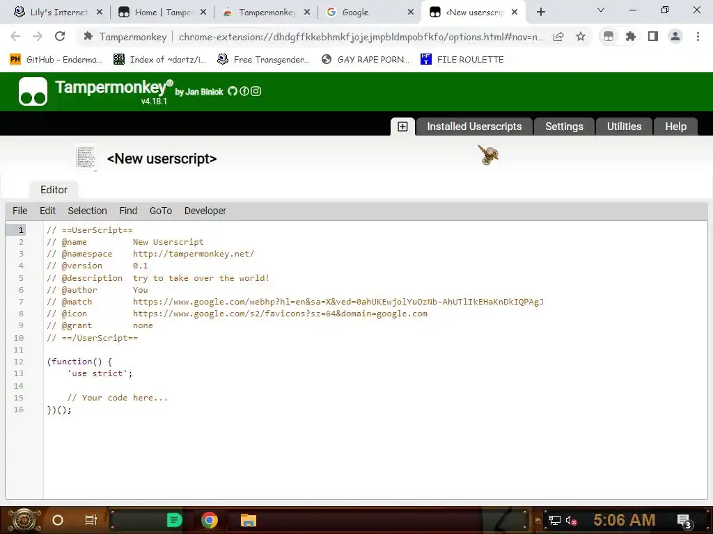
Task: Open GitHub - Enderma... bookmark
Action: click(56, 60)
